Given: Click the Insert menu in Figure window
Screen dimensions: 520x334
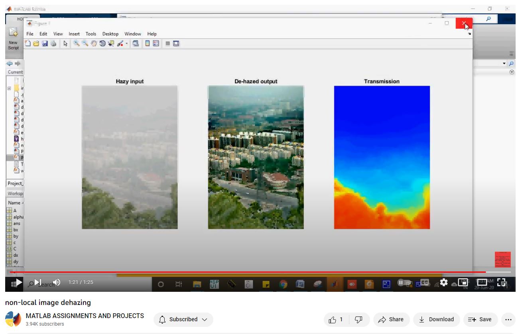Looking at the screenshot, I should click(74, 34).
